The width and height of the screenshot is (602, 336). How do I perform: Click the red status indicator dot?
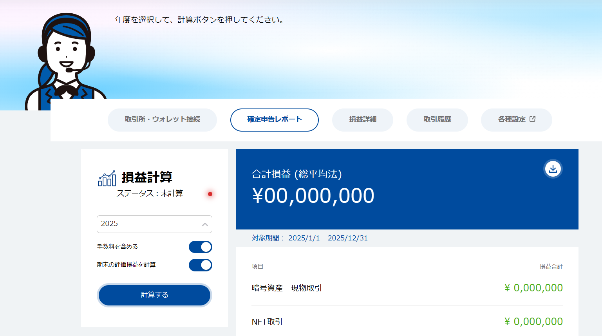210,194
